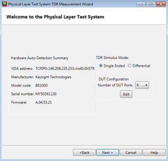Viewport: 168px width, 161px height.
Task: Click the serial number MY50361130
Action: point(46,94)
